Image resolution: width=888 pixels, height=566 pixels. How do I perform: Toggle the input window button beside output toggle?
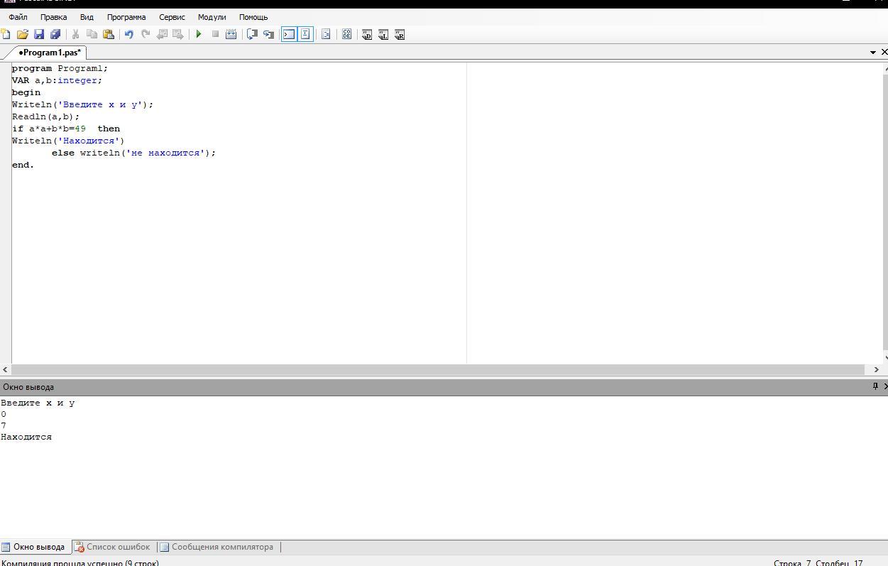coord(305,34)
